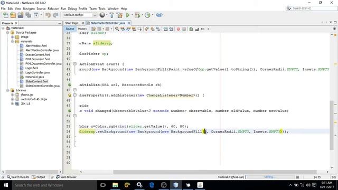Click the browser globe icon in the toolbar

click(102, 15)
